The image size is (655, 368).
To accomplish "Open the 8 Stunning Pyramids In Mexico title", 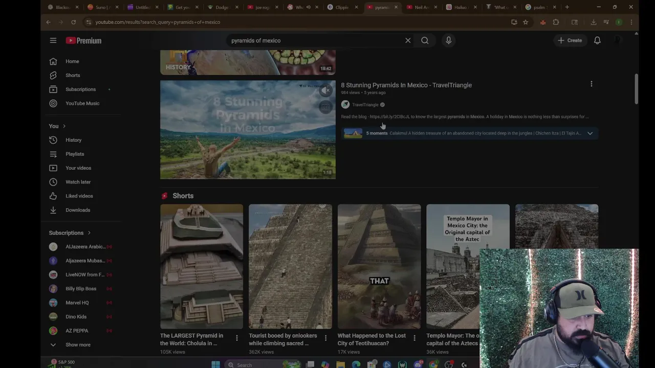I will click(406, 85).
